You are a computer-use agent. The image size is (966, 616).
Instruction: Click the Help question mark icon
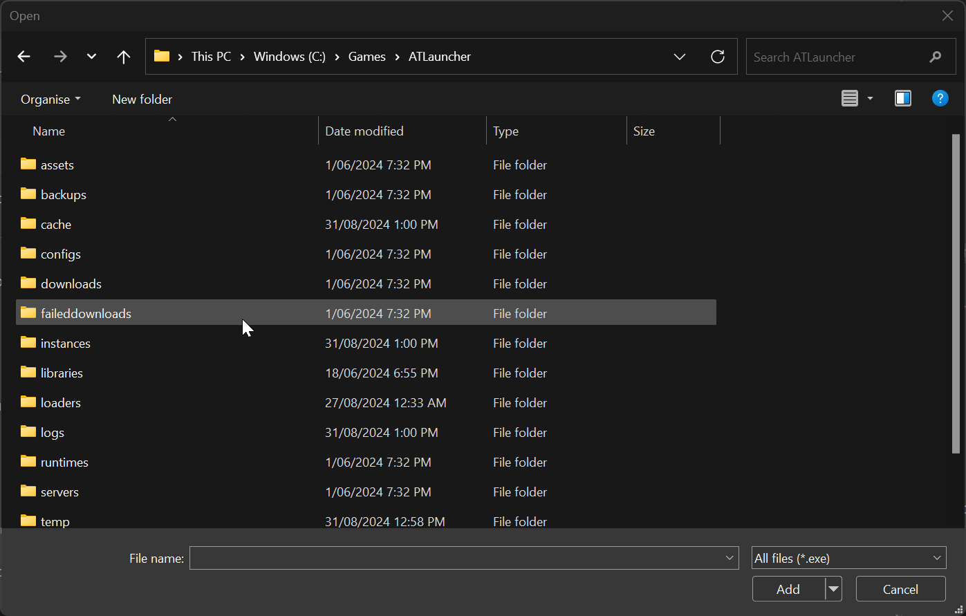pyautogui.click(x=940, y=98)
